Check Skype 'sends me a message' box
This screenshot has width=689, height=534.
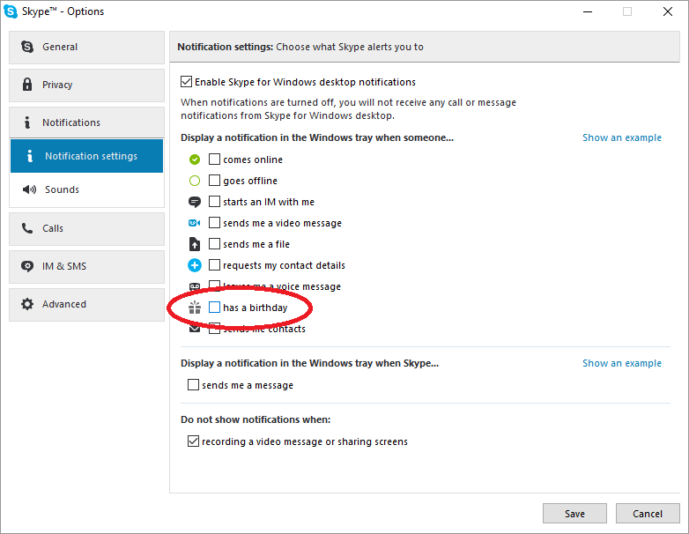coord(193,384)
